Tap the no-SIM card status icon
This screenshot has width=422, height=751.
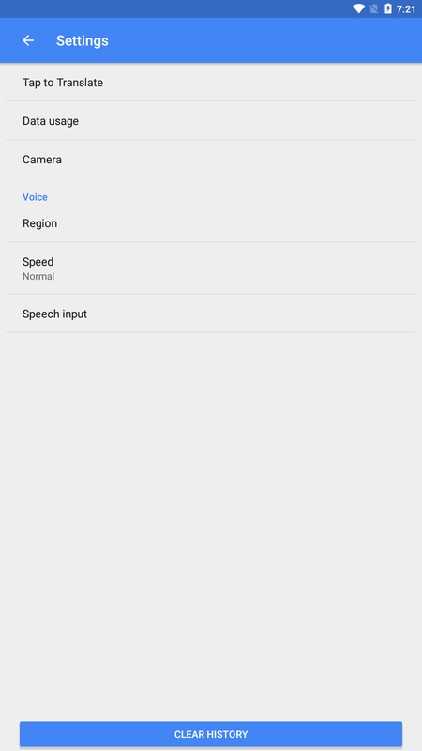point(374,9)
